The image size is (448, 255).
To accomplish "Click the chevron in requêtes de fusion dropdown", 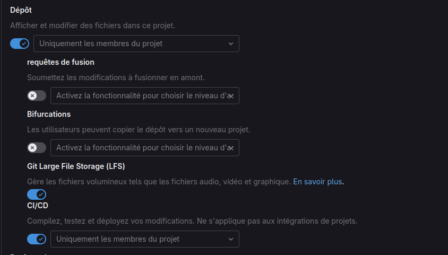I will click(x=230, y=96).
